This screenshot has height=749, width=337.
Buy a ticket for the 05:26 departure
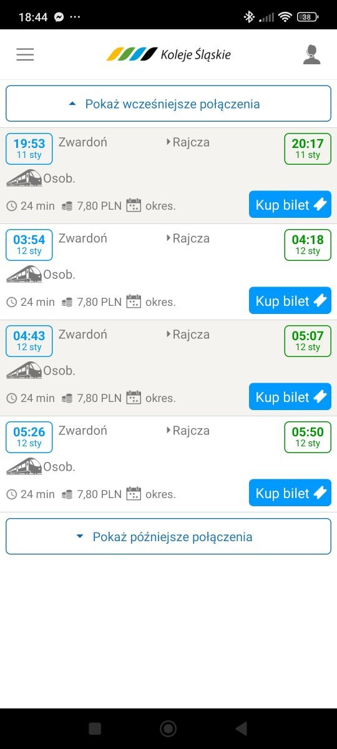click(290, 493)
